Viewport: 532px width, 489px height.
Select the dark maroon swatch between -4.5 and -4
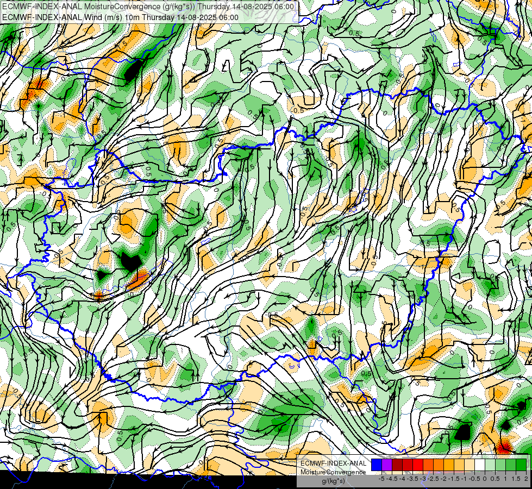[397, 465]
